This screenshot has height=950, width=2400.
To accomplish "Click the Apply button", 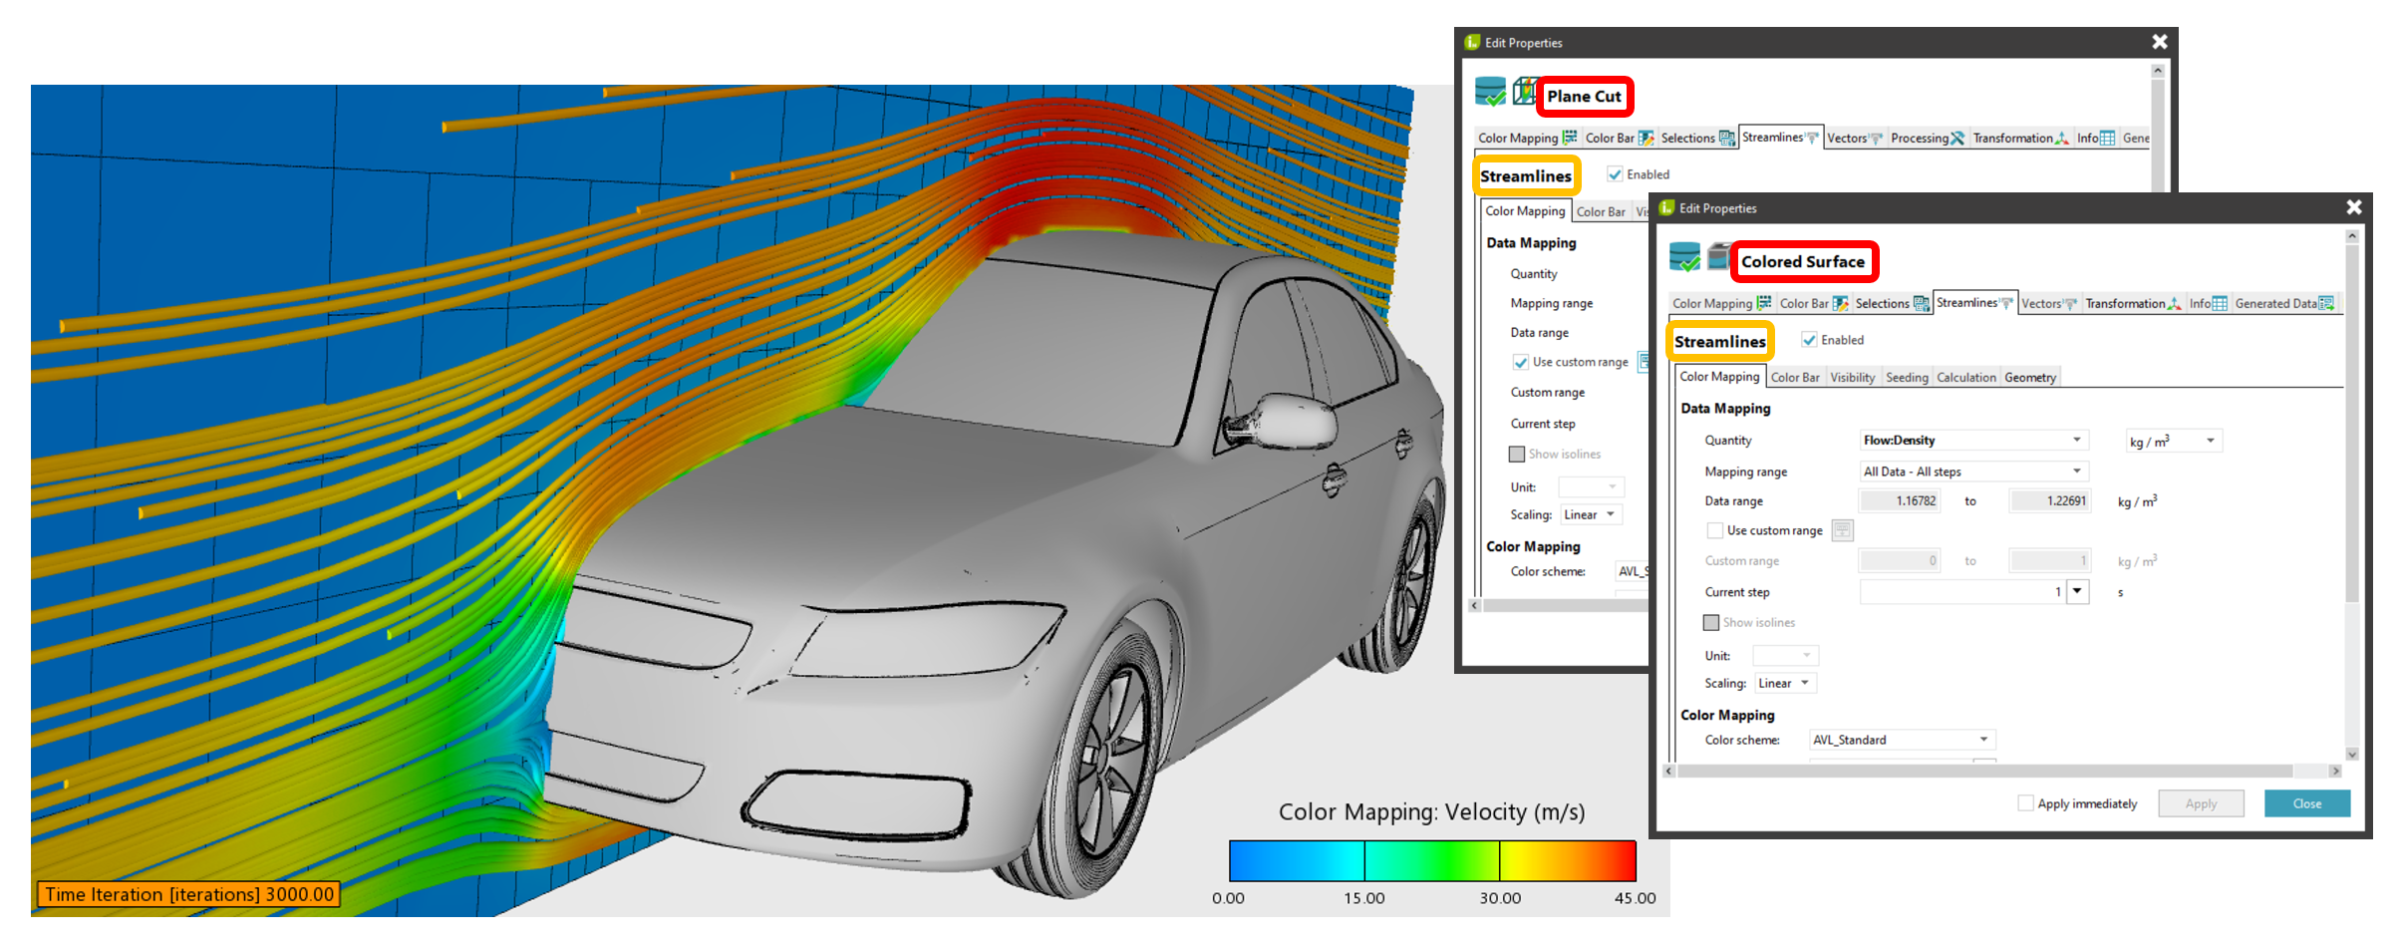I will click(x=2201, y=803).
